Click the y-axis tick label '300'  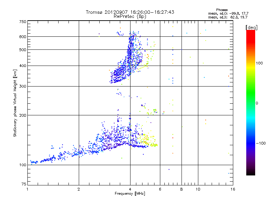tap(23, 87)
